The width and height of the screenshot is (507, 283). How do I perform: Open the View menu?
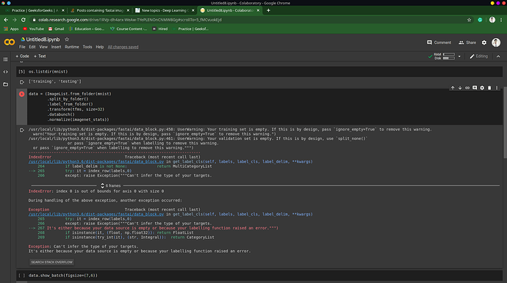coord(43,47)
